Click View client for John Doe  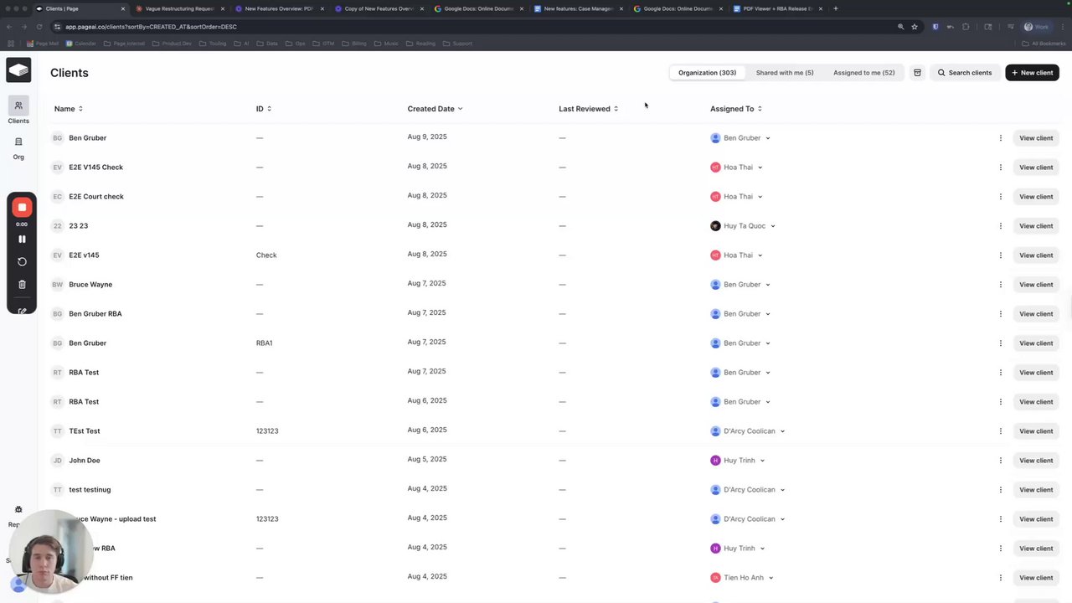pos(1035,461)
